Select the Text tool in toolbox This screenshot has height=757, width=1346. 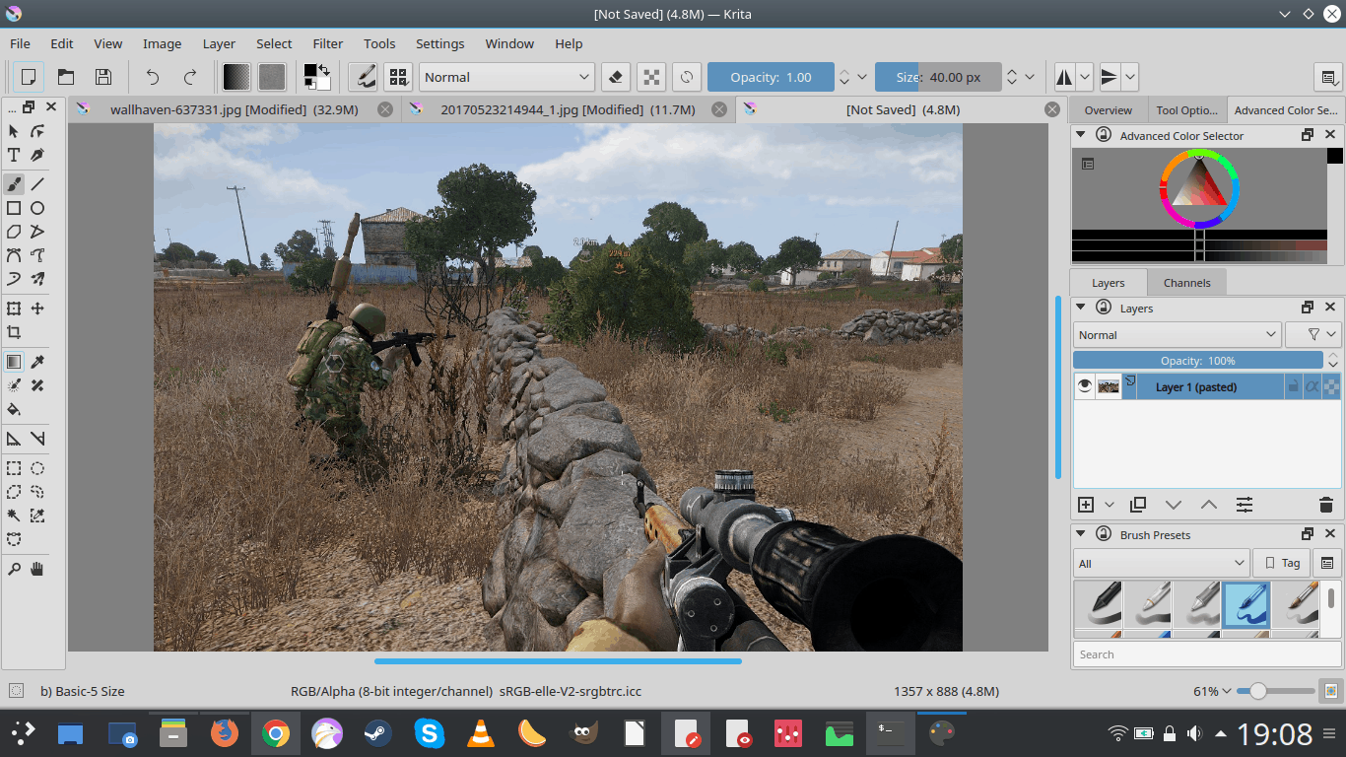[14, 155]
